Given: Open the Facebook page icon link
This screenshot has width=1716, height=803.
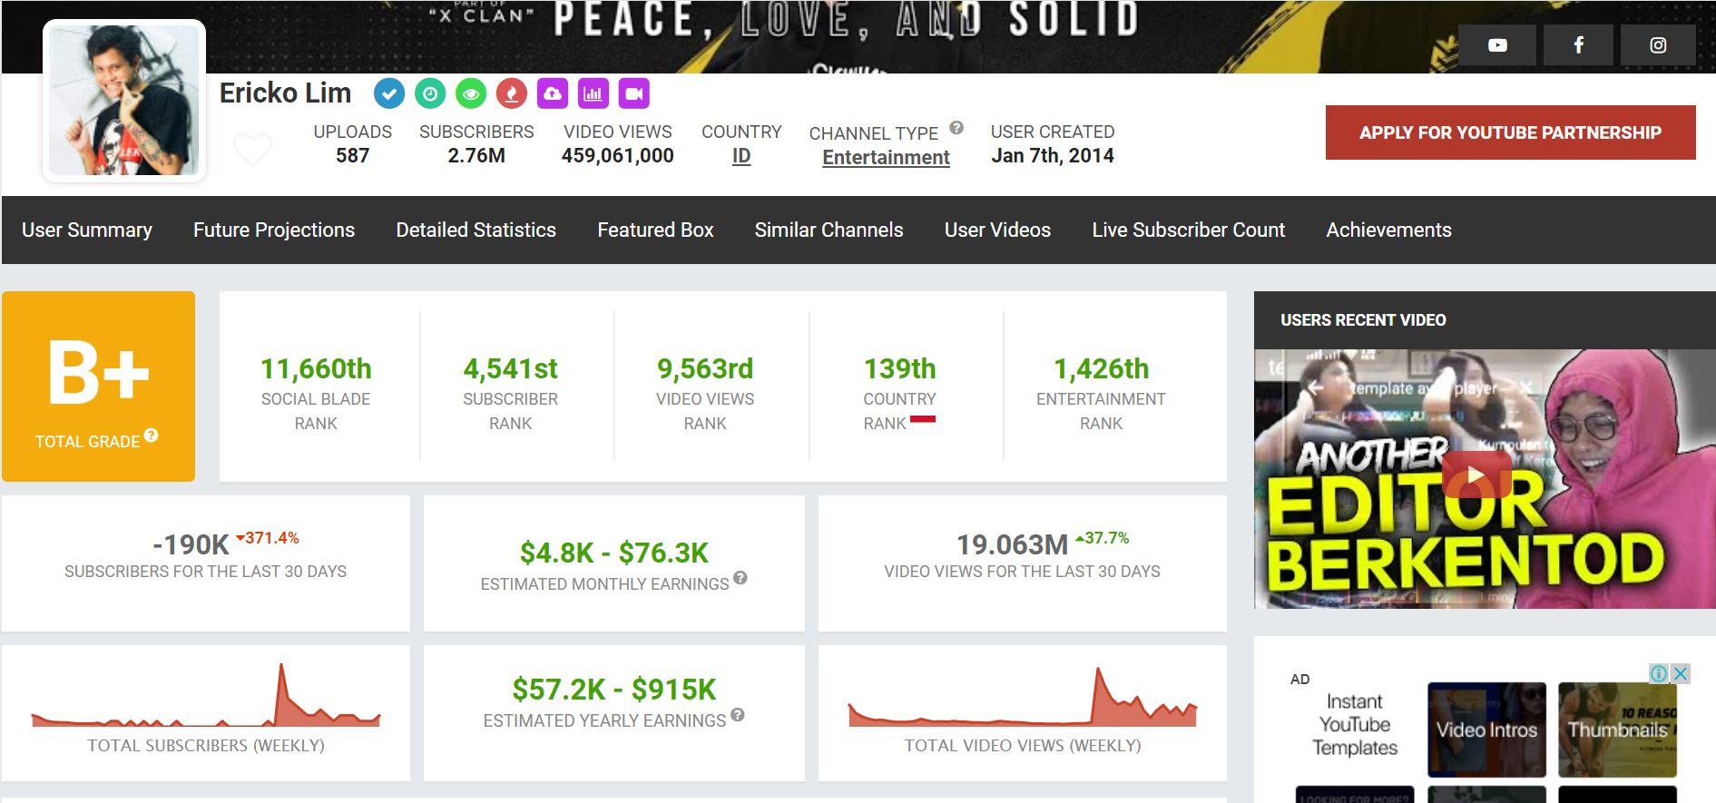Looking at the screenshot, I should tap(1578, 45).
